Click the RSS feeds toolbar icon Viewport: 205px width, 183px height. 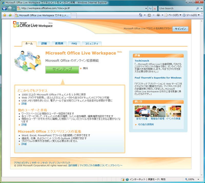tap(149, 15)
